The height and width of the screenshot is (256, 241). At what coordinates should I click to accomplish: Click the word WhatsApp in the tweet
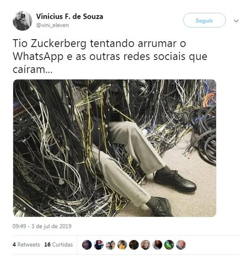(38, 56)
